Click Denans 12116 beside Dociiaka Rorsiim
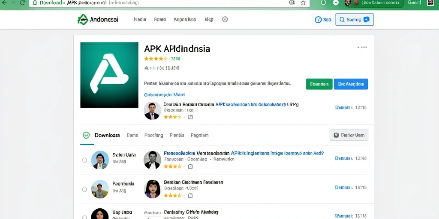Image resolution: width=439 pixels, height=219 pixels. (x=351, y=107)
